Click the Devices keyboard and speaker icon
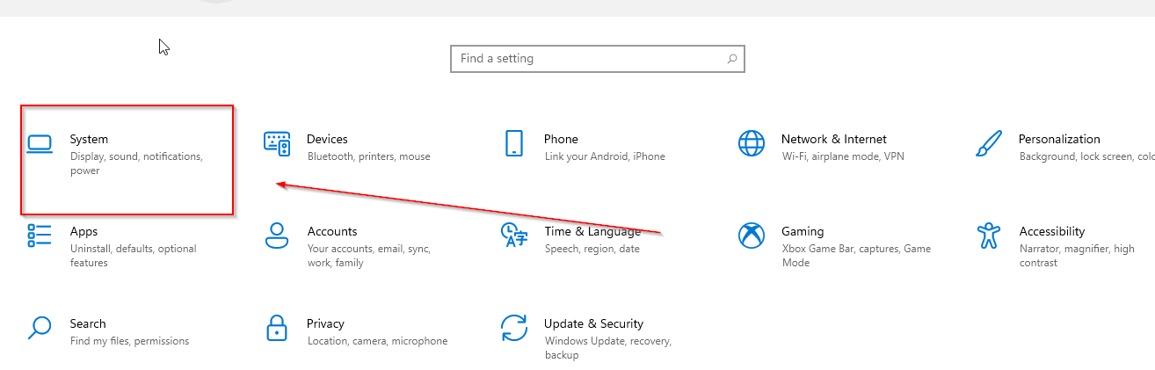Image resolution: width=1155 pixels, height=370 pixels. click(277, 144)
